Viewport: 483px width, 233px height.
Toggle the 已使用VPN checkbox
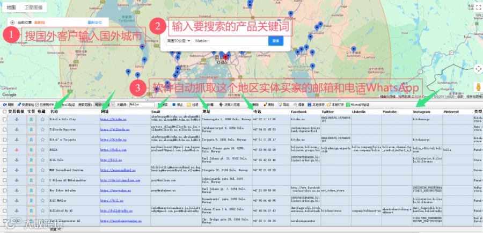[37, 105]
